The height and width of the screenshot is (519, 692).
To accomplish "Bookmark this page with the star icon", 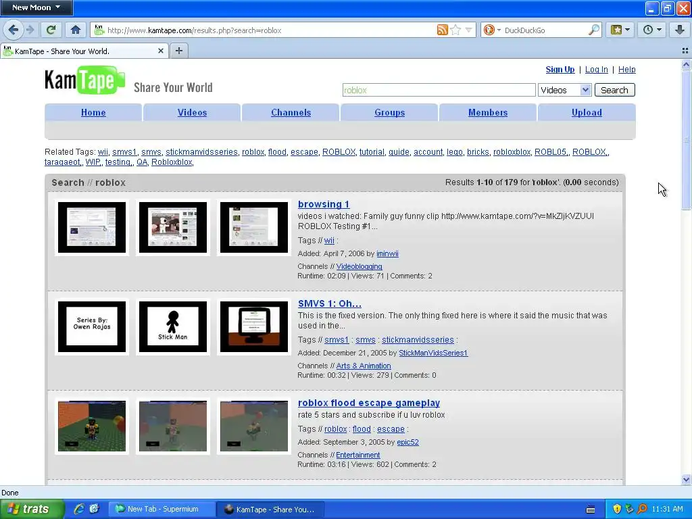I will [x=456, y=30].
